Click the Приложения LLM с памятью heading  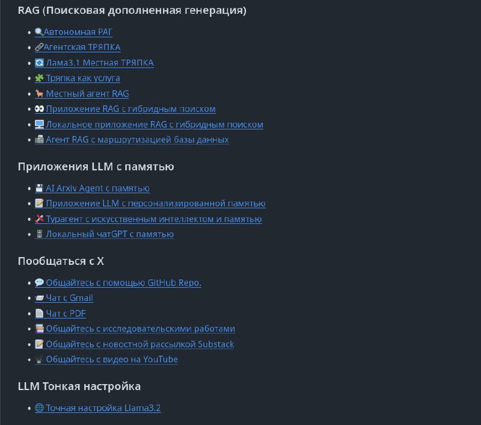96,166
